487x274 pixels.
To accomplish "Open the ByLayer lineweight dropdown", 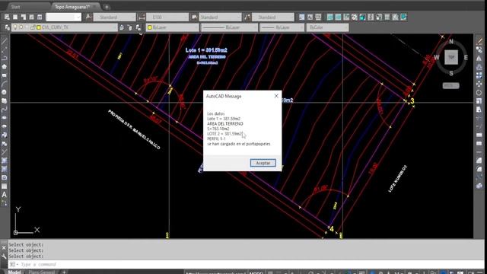I will pos(282,27).
